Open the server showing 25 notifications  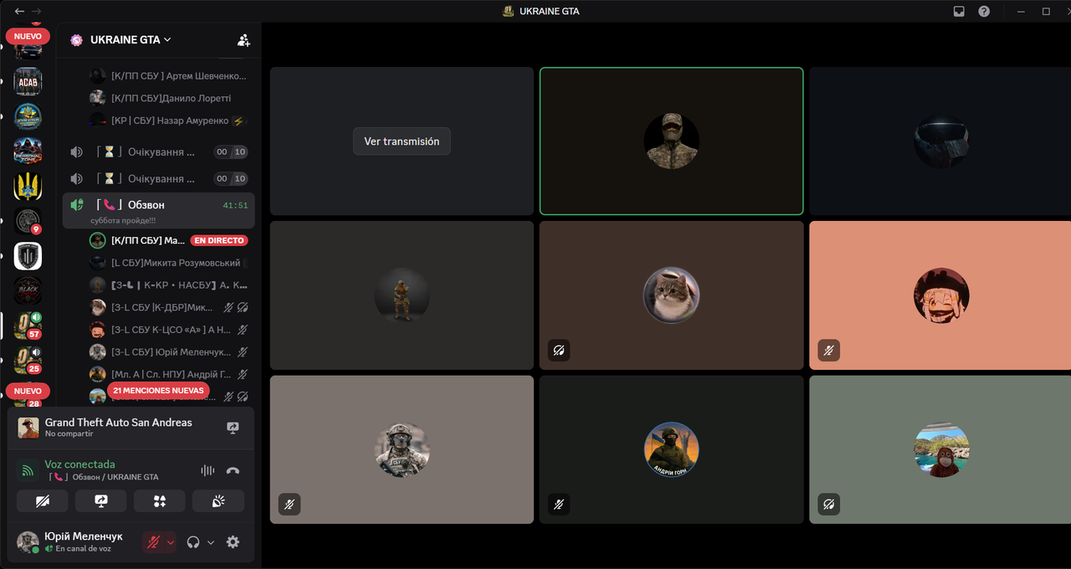pyautogui.click(x=28, y=361)
